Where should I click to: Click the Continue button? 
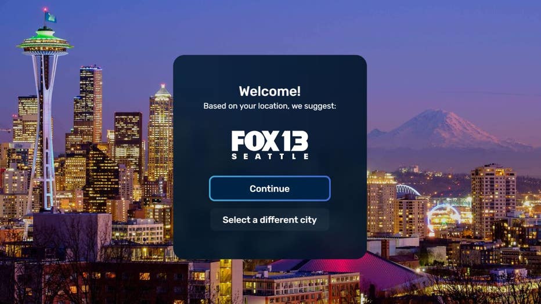pos(269,189)
